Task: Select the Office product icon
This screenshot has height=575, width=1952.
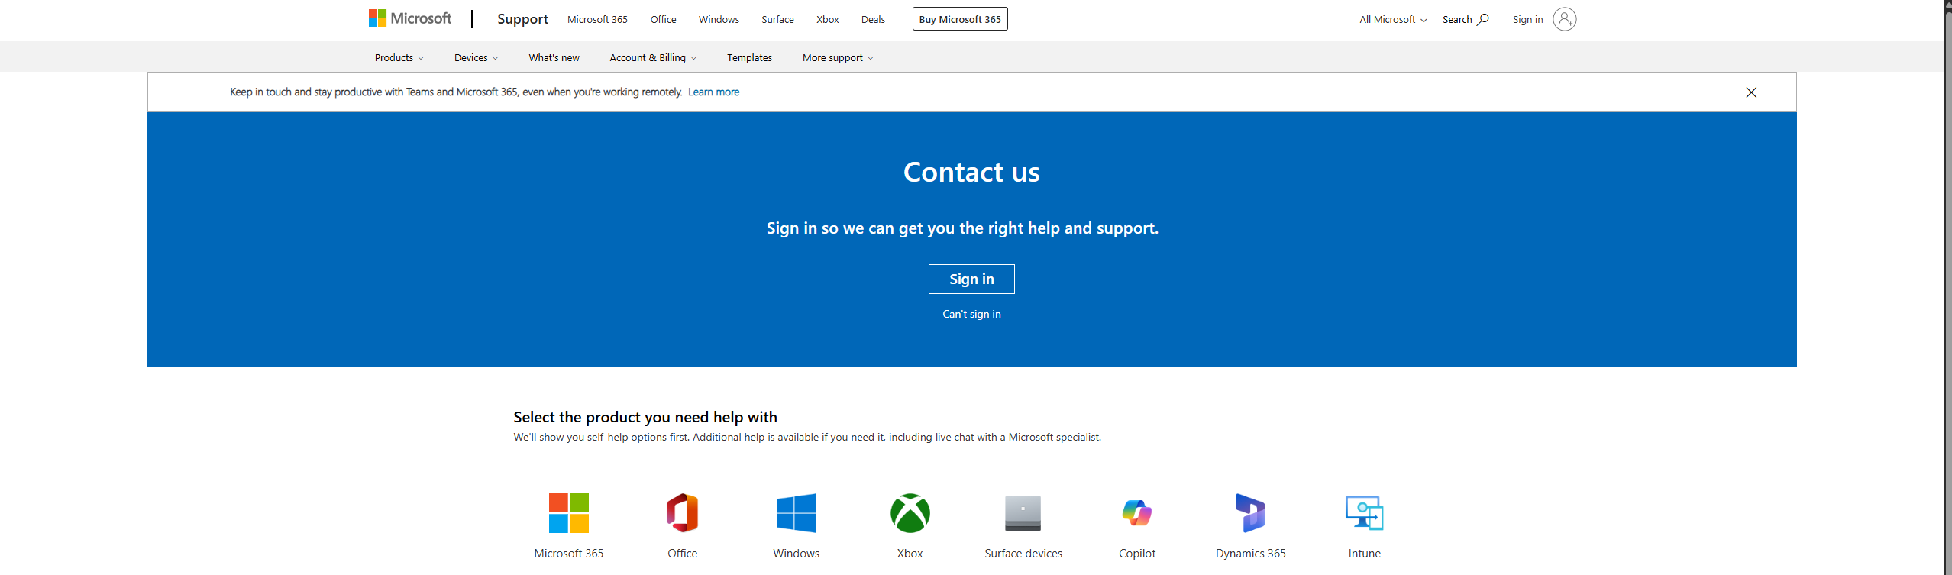Action: pos(682,513)
